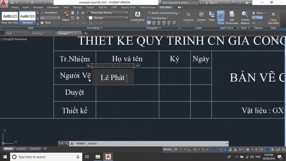Add a new drawing tab with plus

pyautogui.click(x=85, y=33)
